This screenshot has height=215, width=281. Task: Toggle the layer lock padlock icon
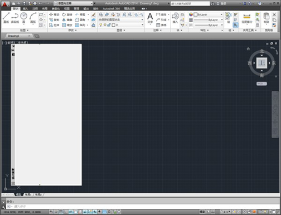[x=109, y=25]
